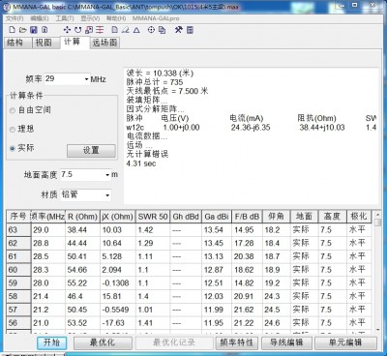
Task: Open the MMANA-GALpro menu
Action: pos(156,18)
